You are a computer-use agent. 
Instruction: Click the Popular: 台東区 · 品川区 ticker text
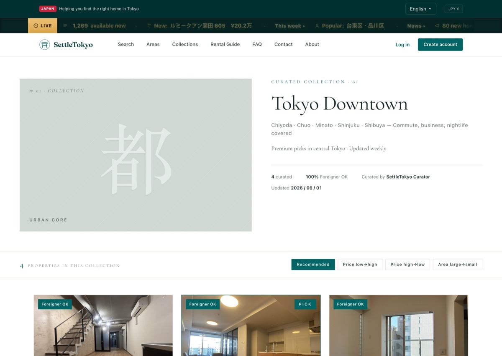(353, 26)
